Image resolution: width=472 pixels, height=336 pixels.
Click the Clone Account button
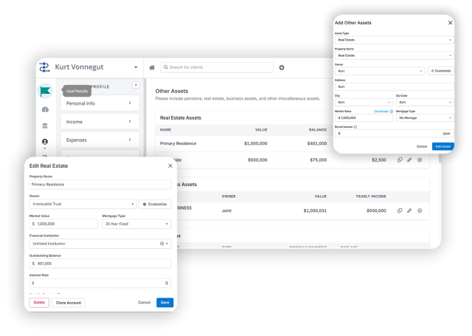[x=69, y=303]
